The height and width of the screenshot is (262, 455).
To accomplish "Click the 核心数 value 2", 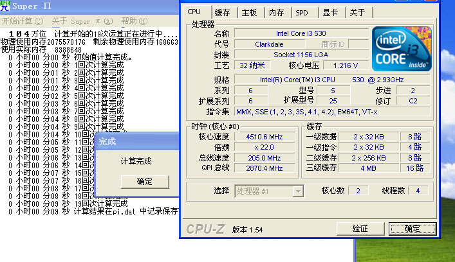I will pyautogui.click(x=358, y=191).
